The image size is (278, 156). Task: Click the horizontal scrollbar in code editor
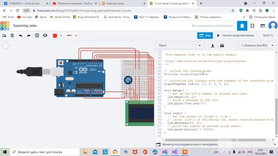[215, 140]
